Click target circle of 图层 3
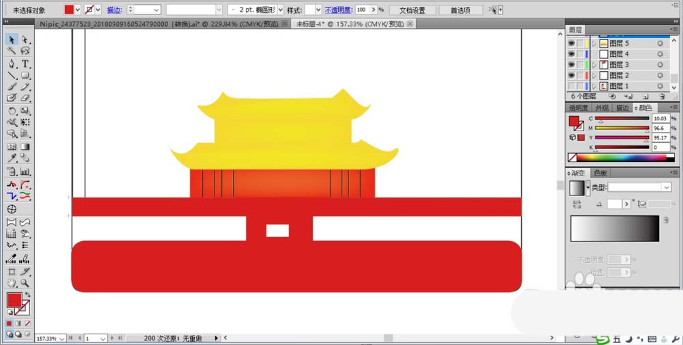Image resolution: width=683 pixels, height=345 pixels. pyautogui.click(x=660, y=65)
